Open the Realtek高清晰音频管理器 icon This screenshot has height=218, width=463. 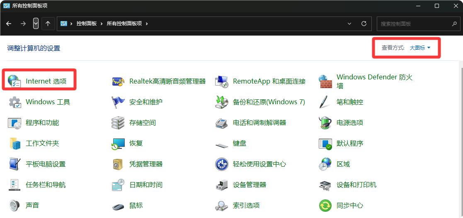[x=118, y=81]
